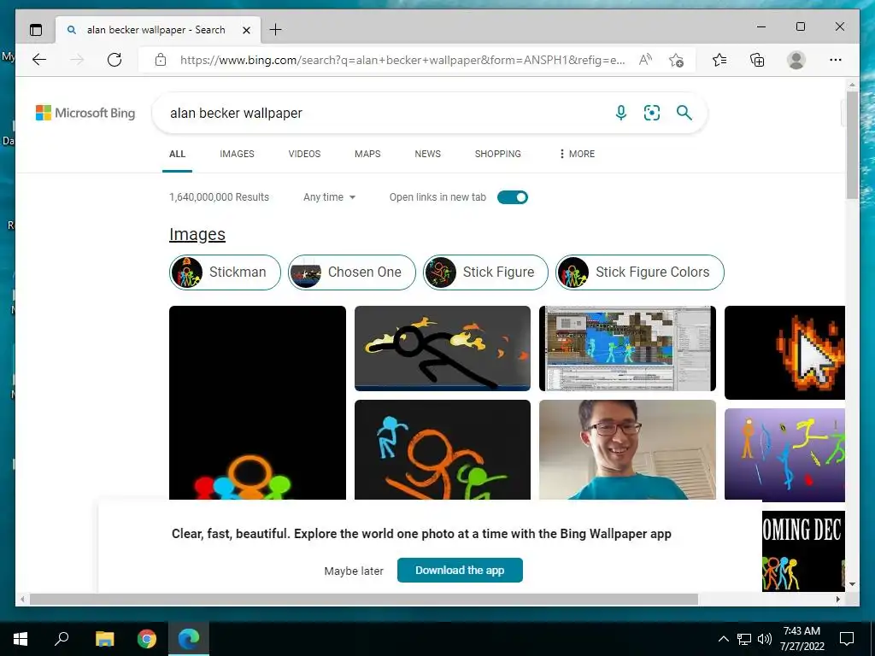The image size is (875, 656).
Task: Click the Read aloud icon
Action: 645,60
